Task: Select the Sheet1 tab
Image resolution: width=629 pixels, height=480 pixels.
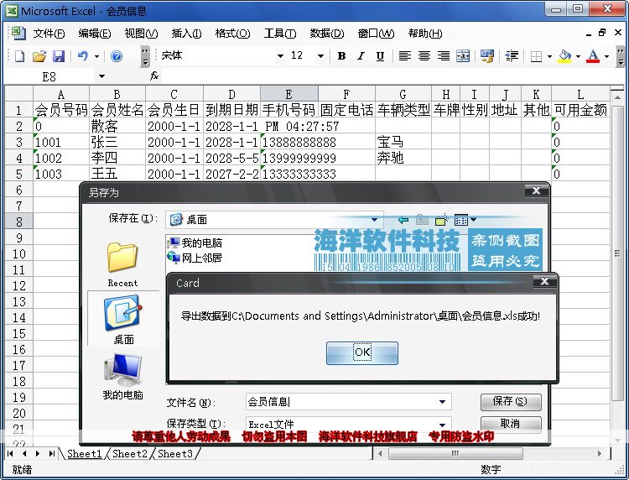Action: click(84, 453)
